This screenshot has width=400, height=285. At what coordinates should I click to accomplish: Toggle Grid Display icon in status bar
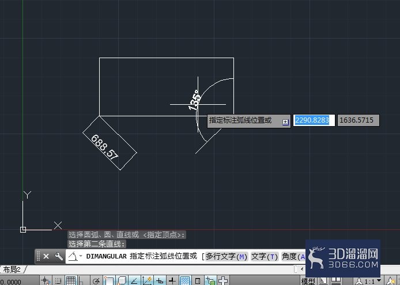click(71, 280)
